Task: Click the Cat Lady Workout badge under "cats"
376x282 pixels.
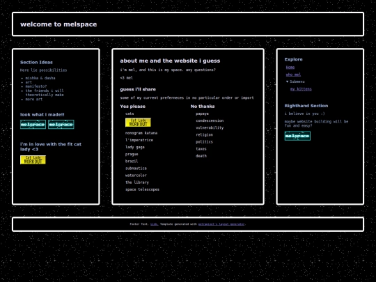Action: click(x=138, y=123)
